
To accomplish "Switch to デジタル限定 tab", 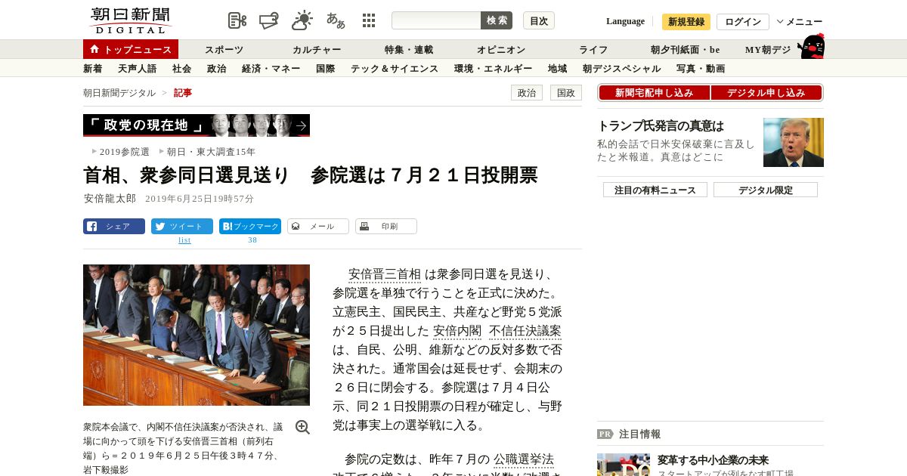I will coord(766,190).
